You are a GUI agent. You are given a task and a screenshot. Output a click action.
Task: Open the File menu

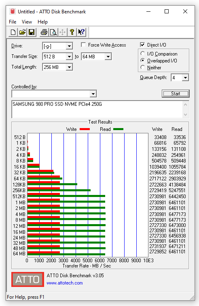[x=13, y=22]
